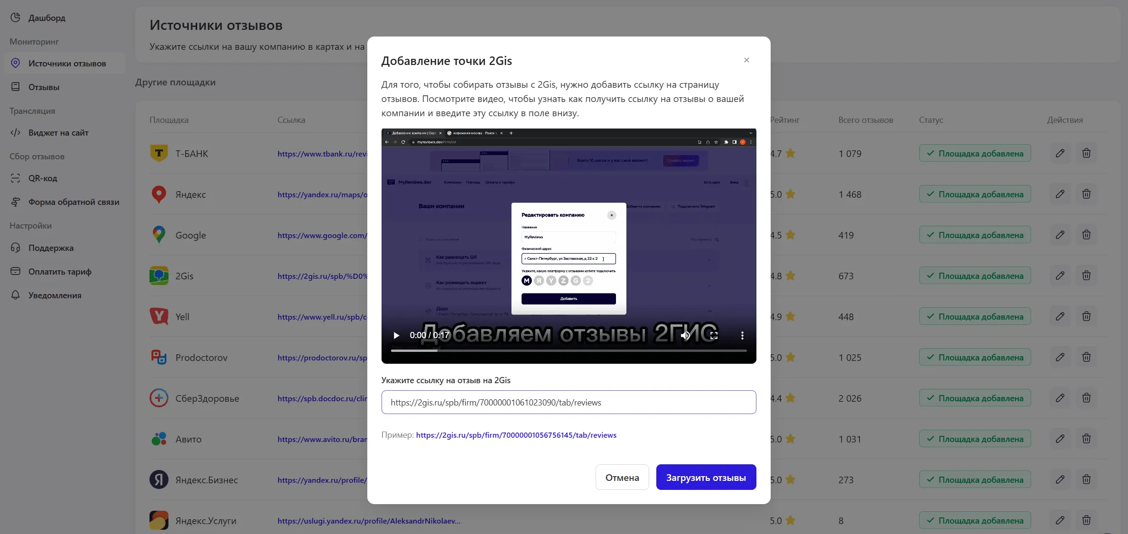Click the Загрузить отзывы button

(x=706, y=478)
